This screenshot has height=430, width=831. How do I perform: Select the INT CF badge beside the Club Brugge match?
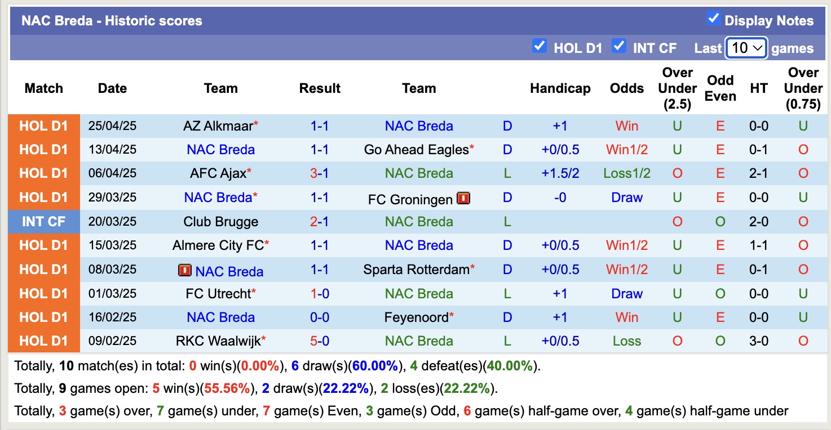click(44, 221)
